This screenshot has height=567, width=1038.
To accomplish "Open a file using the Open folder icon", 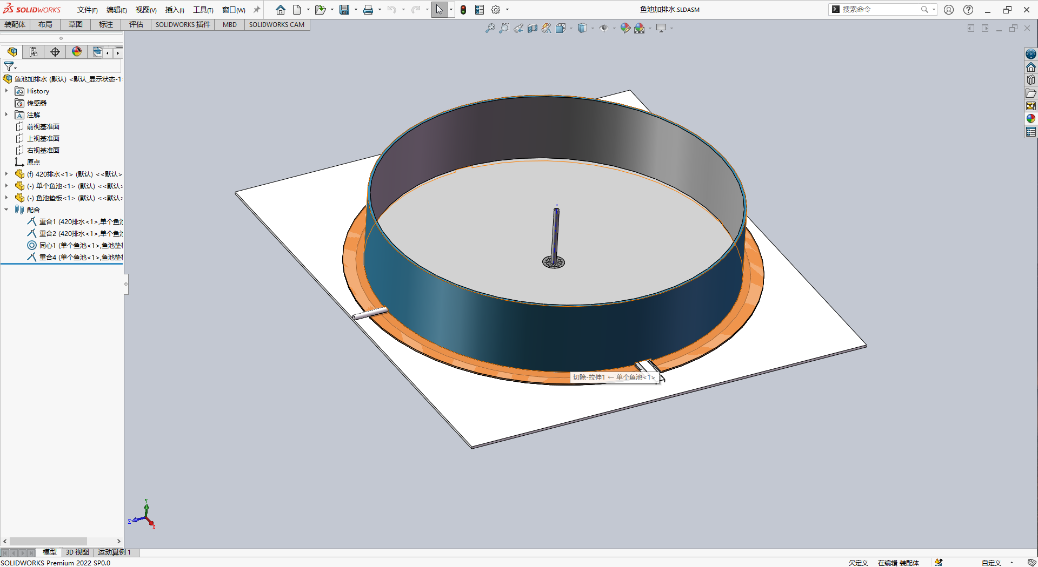I will [321, 10].
